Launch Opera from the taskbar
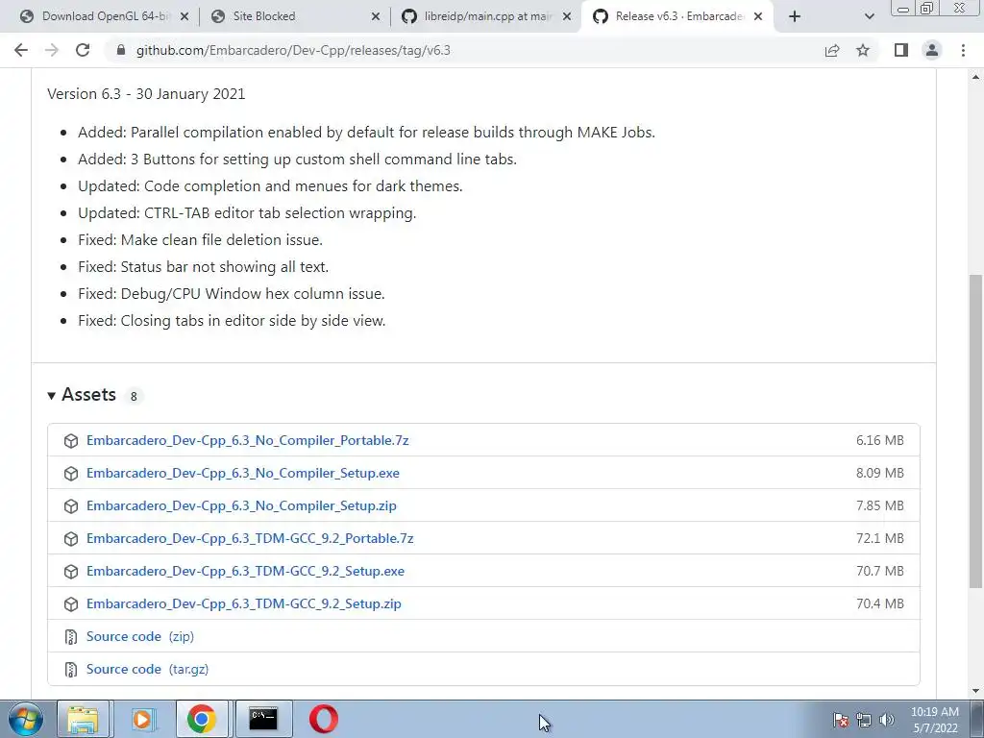Screen dimensions: 984x738 coord(323,719)
